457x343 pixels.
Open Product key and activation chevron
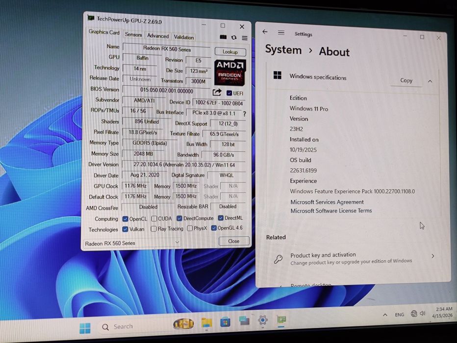coord(433,256)
